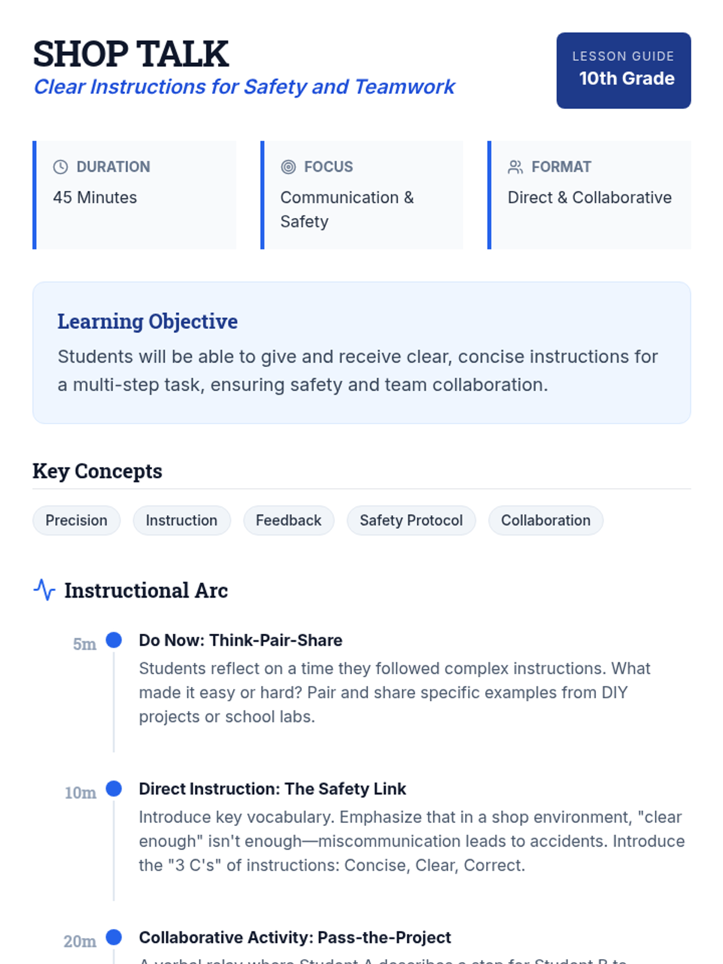The image size is (723, 964).
Task: Click the blue dot at 10m
Action: pos(114,789)
